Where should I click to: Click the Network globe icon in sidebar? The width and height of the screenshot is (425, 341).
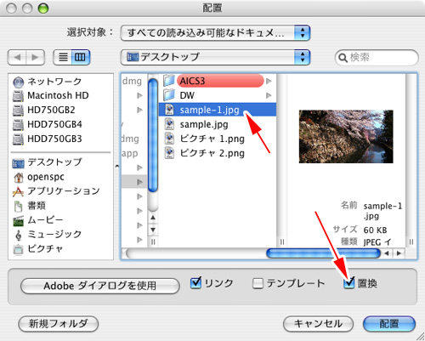pyautogui.click(x=19, y=82)
